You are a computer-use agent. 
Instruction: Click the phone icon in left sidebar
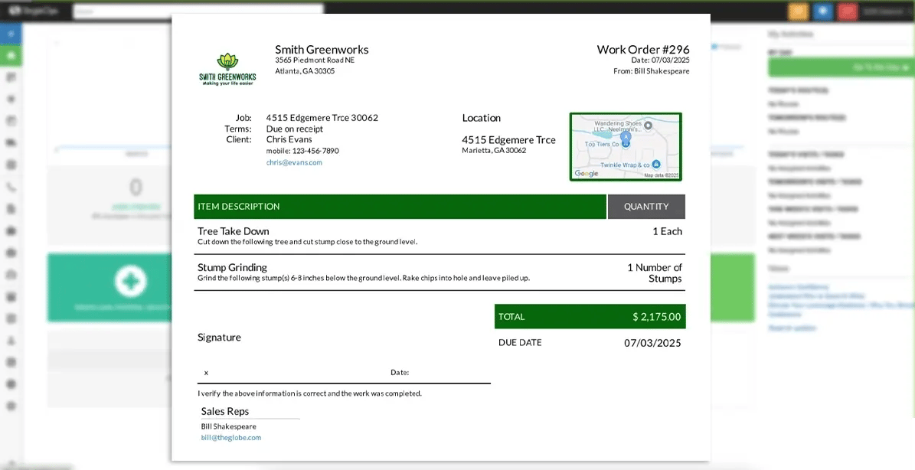tap(11, 187)
